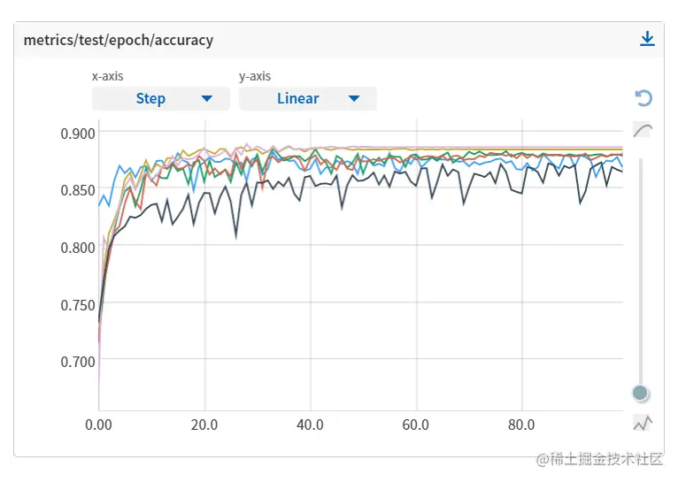Click the jagged line icon below slider

642,423
